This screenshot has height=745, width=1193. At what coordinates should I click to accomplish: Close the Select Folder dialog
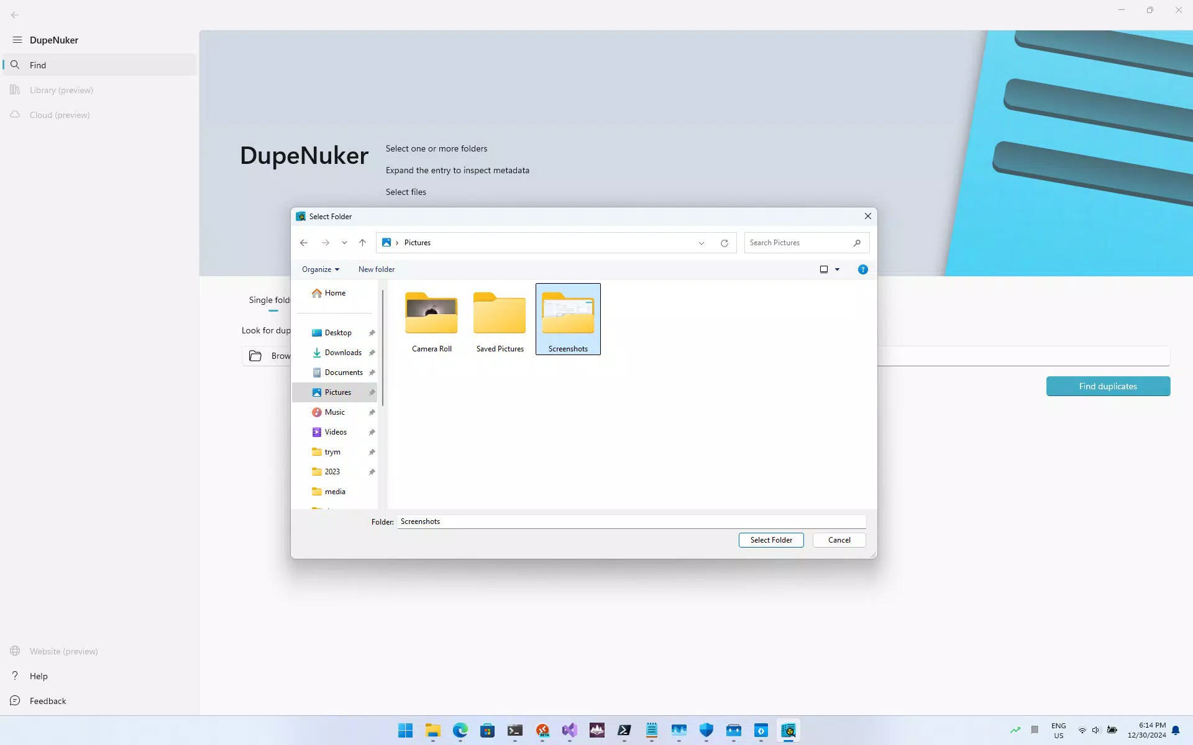867,216
